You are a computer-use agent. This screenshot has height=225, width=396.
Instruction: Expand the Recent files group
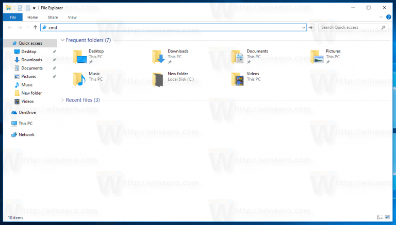point(62,100)
